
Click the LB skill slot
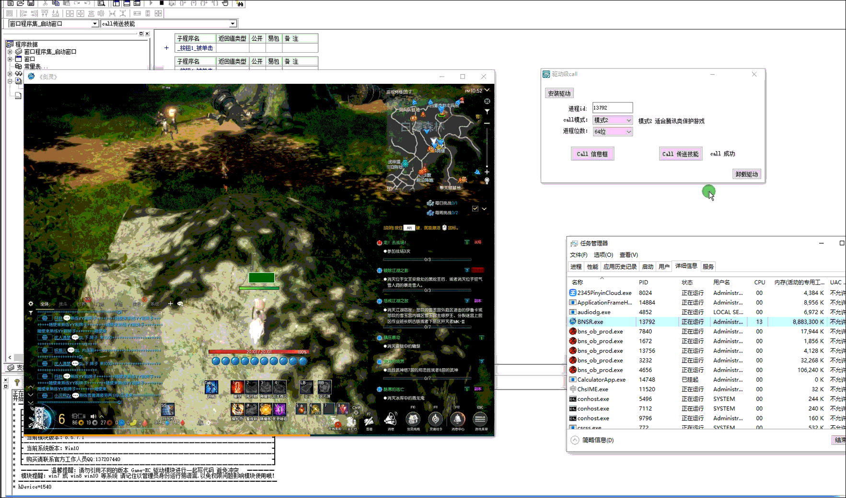tap(306, 387)
